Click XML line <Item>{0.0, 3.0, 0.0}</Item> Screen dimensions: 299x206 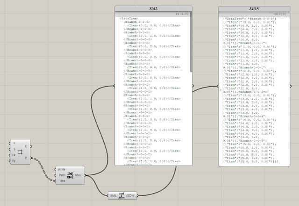[154, 57]
